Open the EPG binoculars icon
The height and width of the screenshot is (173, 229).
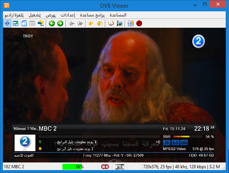(x=41, y=23)
